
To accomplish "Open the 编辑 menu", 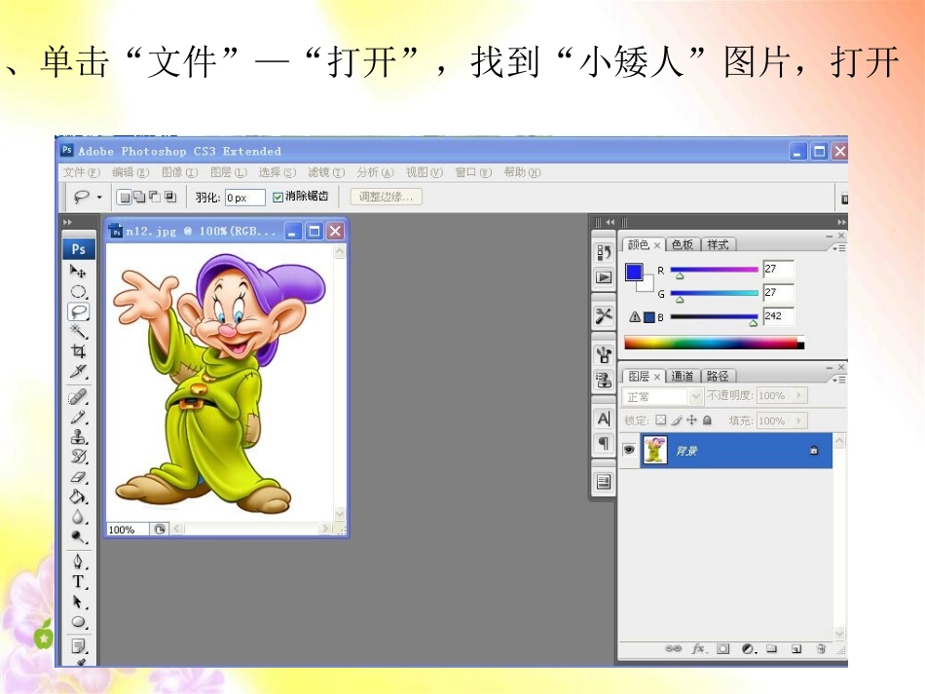I will [x=130, y=172].
